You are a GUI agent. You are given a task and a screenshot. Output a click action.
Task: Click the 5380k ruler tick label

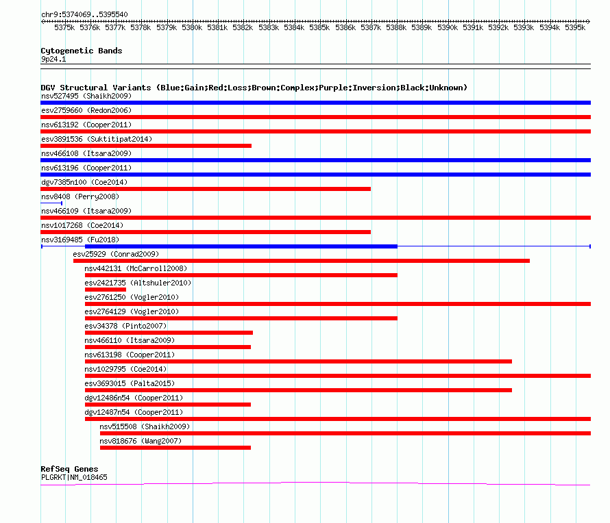[192, 27]
